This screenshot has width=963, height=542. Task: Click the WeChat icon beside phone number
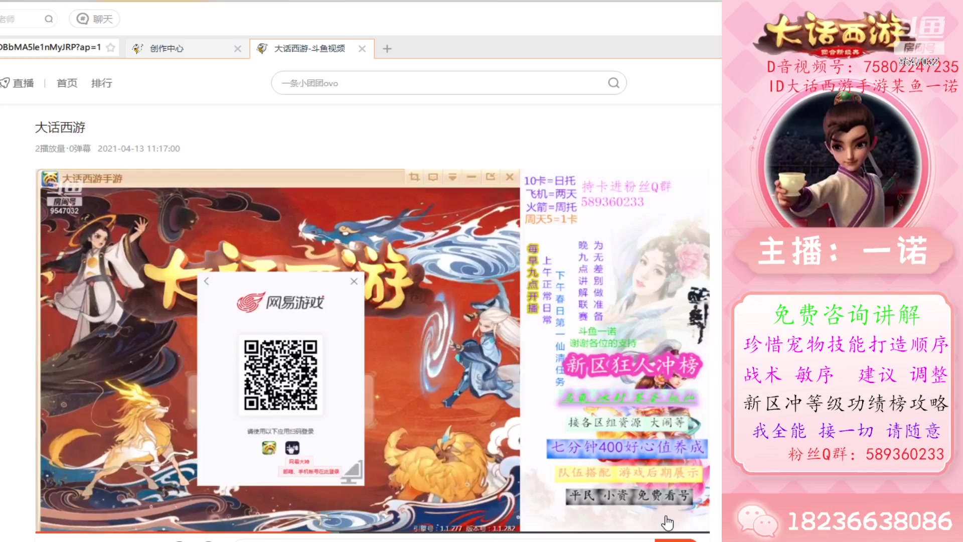757,520
